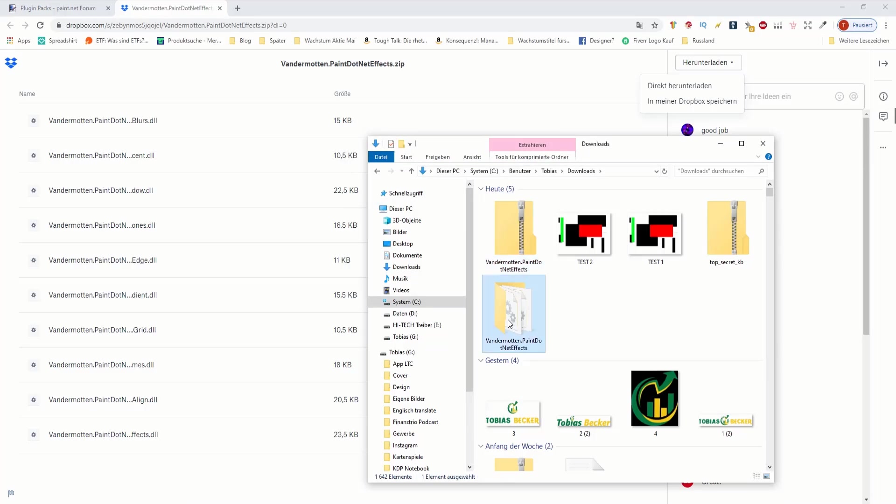Select System (C:) in navigation tree

click(406, 302)
